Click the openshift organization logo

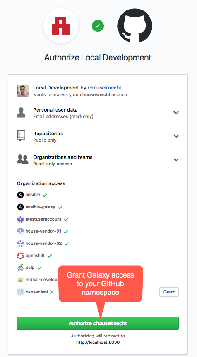20,255
